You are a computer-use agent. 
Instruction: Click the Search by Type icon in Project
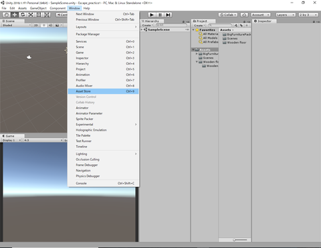pyautogui.click(x=236, y=25)
